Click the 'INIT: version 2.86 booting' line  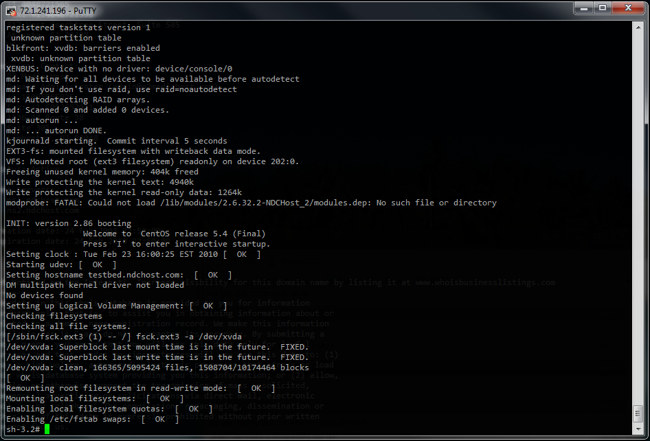coord(69,223)
